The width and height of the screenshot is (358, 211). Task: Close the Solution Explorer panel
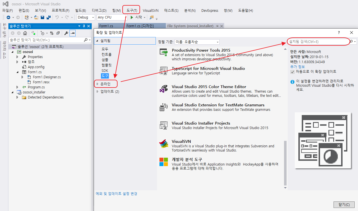click(89, 26)
